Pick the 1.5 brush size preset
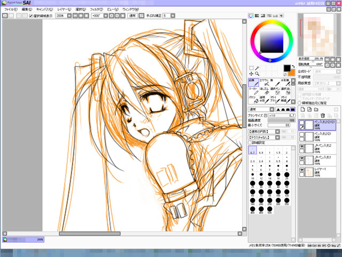This screenshot has width=342, height=257. pyautogui.click(x=278, y=150)
